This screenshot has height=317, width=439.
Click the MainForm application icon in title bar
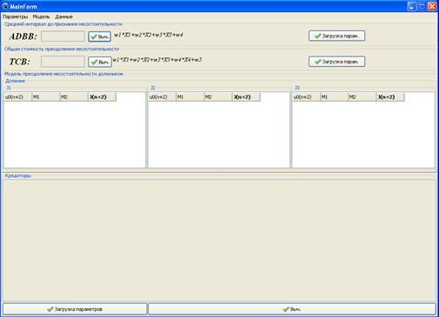click(5, 6)
